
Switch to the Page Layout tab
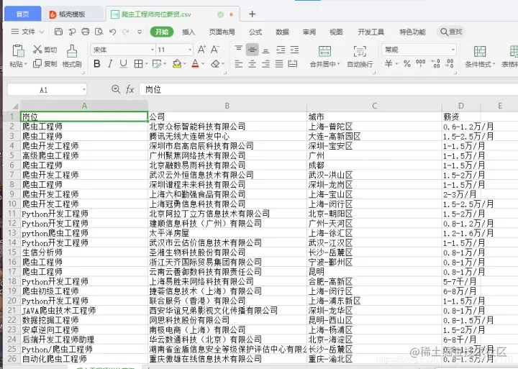pyautogui.click(x=222, y=32)
